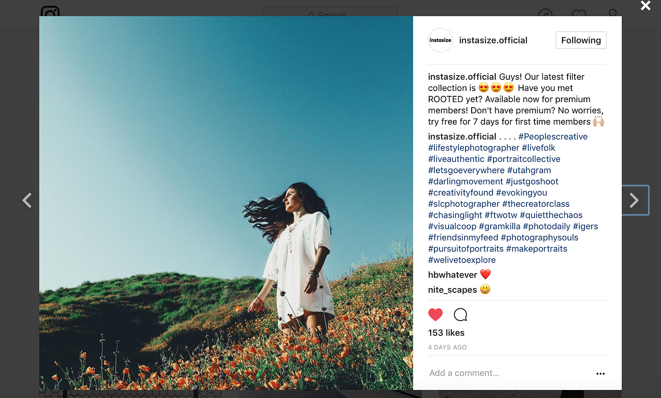
Task: Click the hashtag comment author instasize.official
Action: coord(462,136)
